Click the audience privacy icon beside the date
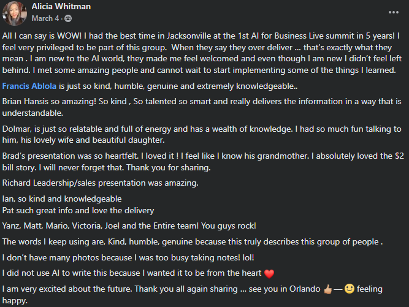 [68, 18]
